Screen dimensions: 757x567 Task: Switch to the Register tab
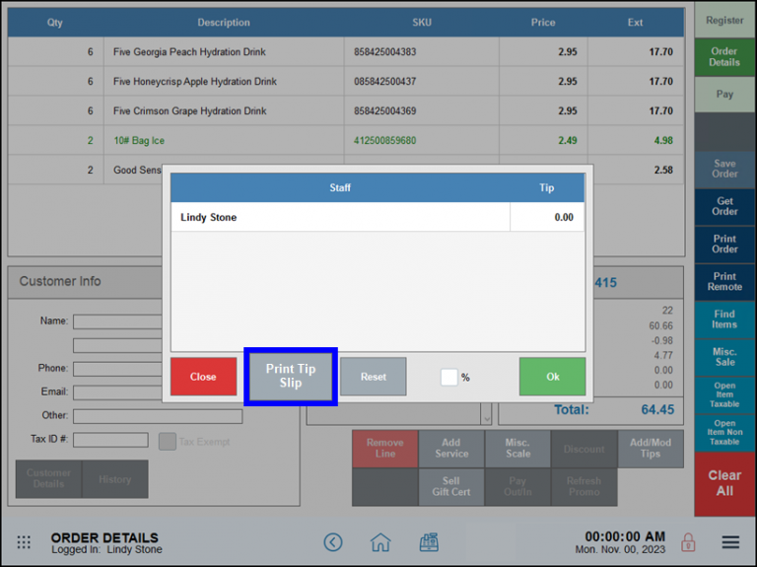[724, 20]
